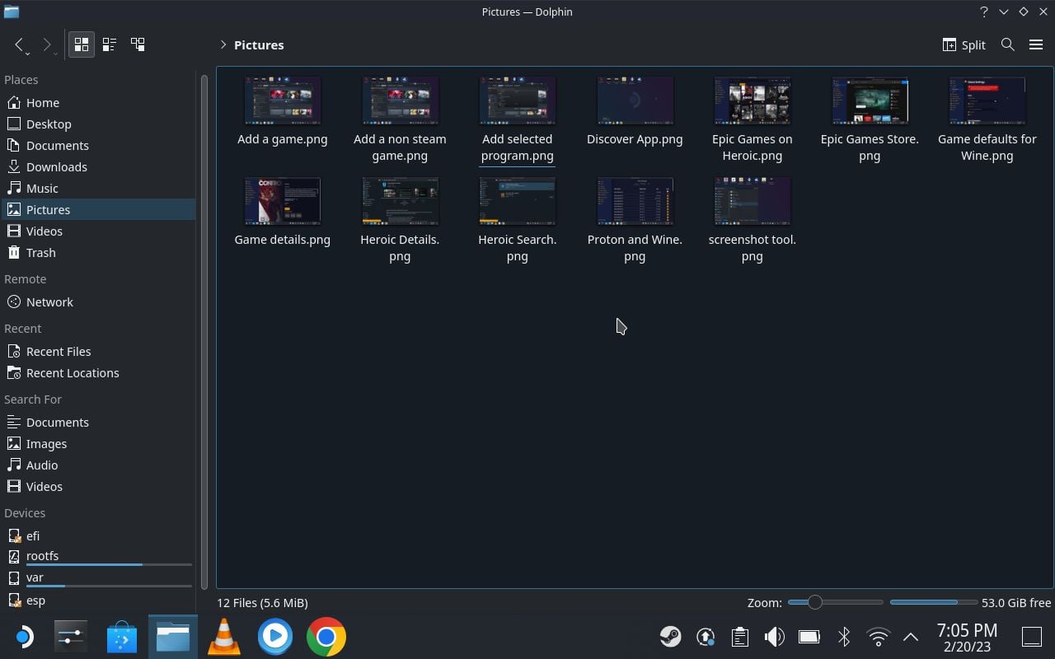The height and width of the screenshot is (659, 1055).
Task: Search for Images
Action: tap(98, 444)
